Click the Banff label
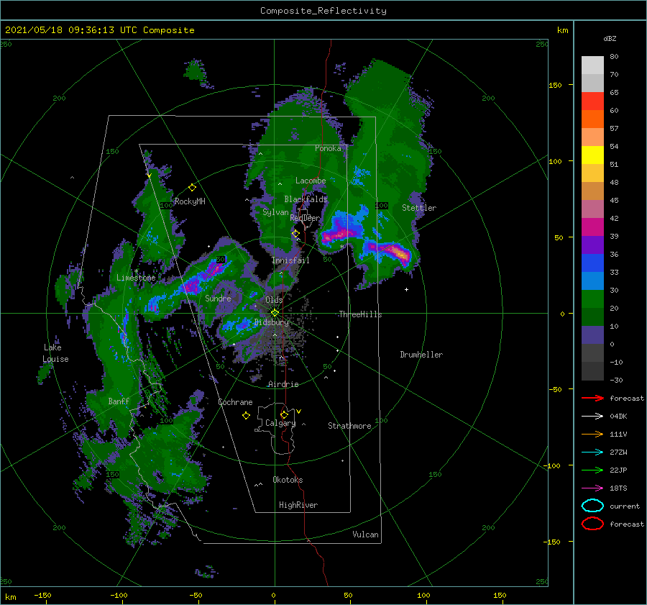Screen dimensions: 647x605 coord(119,401)
